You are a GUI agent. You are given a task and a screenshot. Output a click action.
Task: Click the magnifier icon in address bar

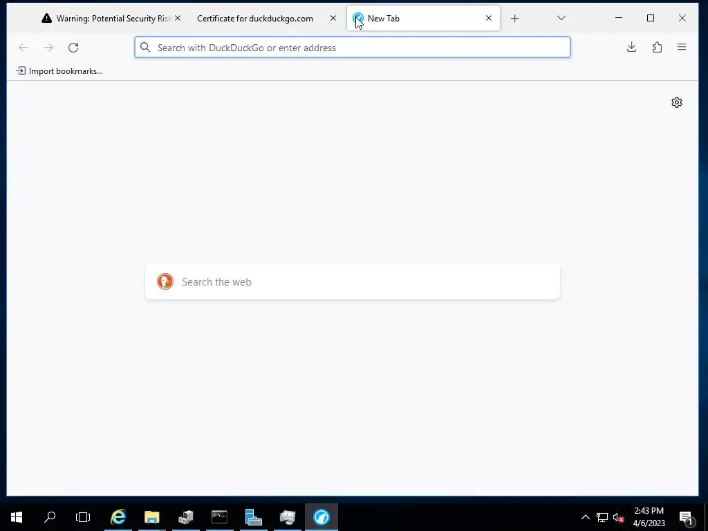pos(145,47)
